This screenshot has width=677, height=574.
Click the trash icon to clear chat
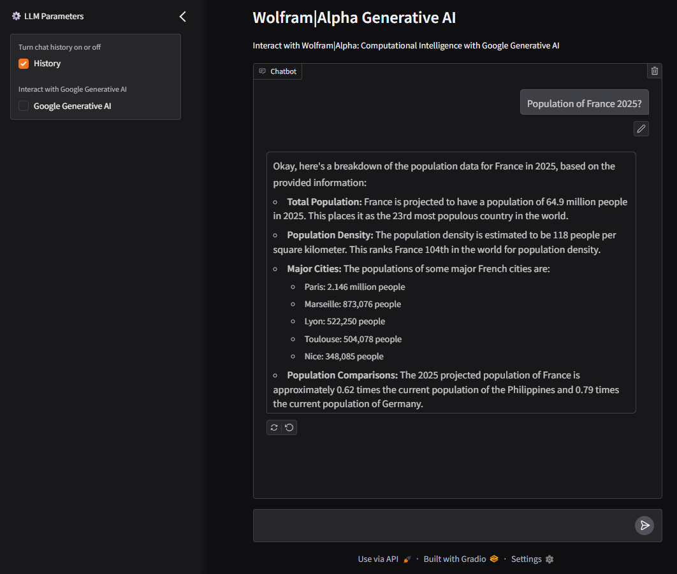tap(655, 71)
